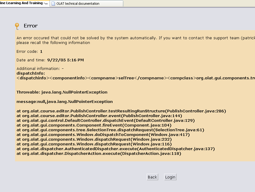Click the message:null NullPointerException line
The height and width of the screenshot is (192, 255).
click(x=65, y=102)
